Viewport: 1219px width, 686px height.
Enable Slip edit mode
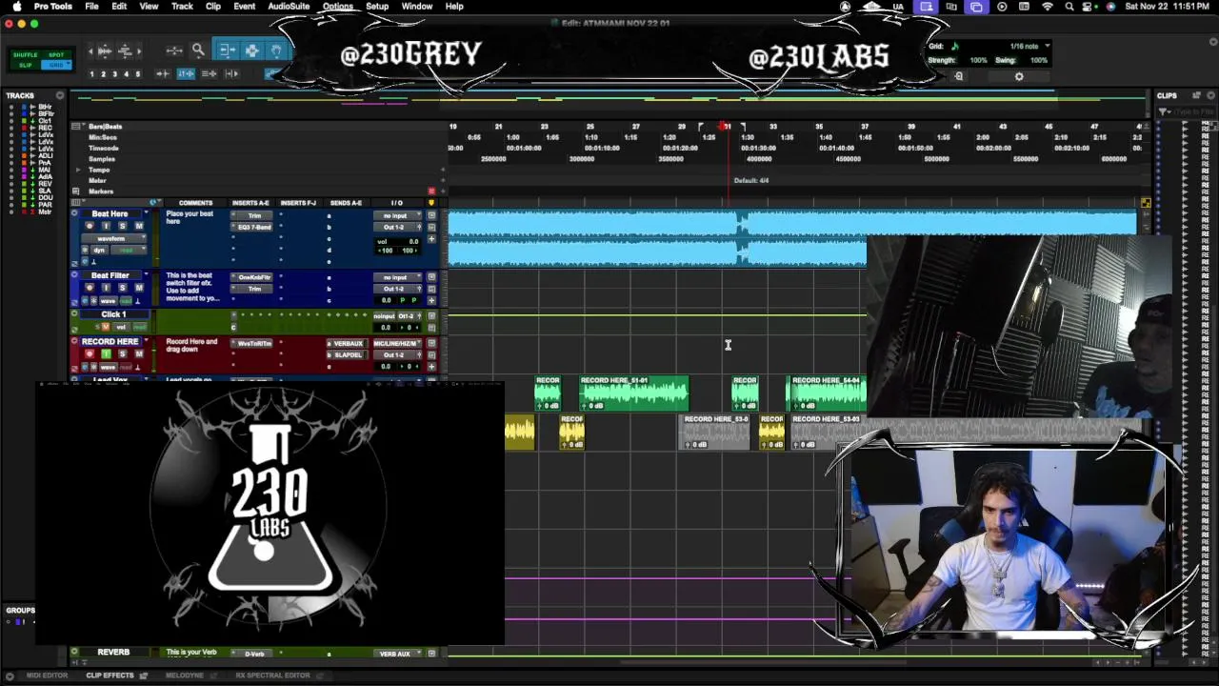[26, 65]
